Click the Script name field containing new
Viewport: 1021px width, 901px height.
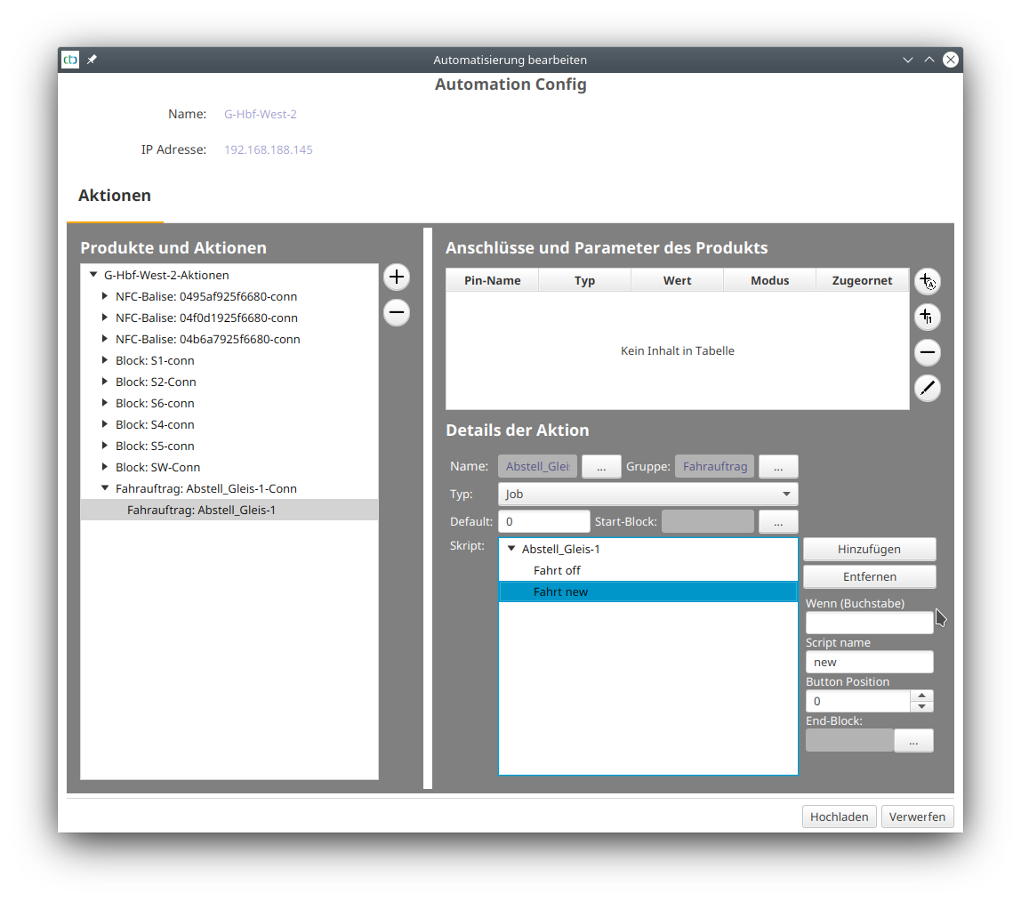click(x=869, y=662)
